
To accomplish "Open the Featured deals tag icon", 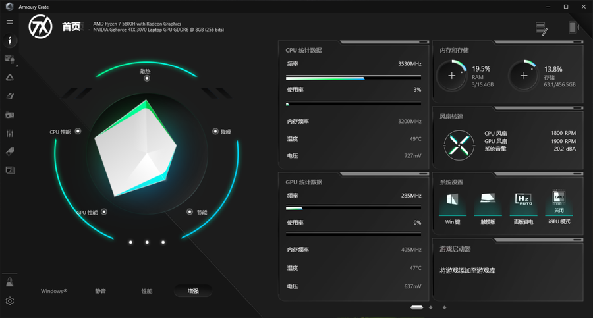I will pyautogui.click(x=10, y=151).
